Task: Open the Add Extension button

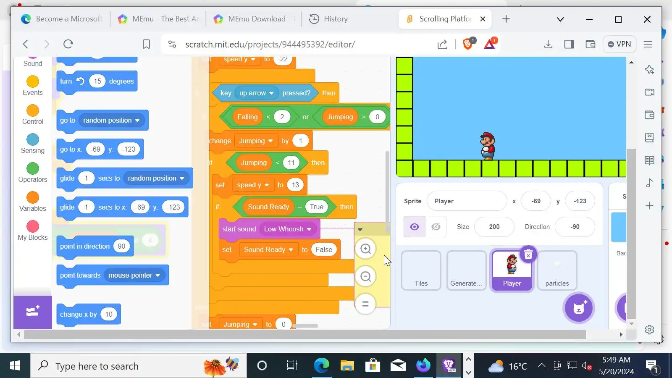Action: (x=33, y=312)
